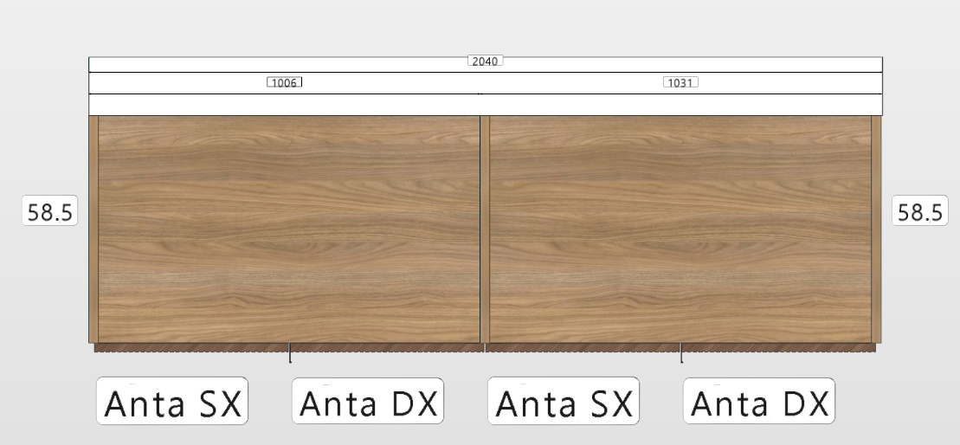Select the left wooden cabinet door panel
This screenshot has height=445, width=960.
pyautogui.click(x=289, y=229)
